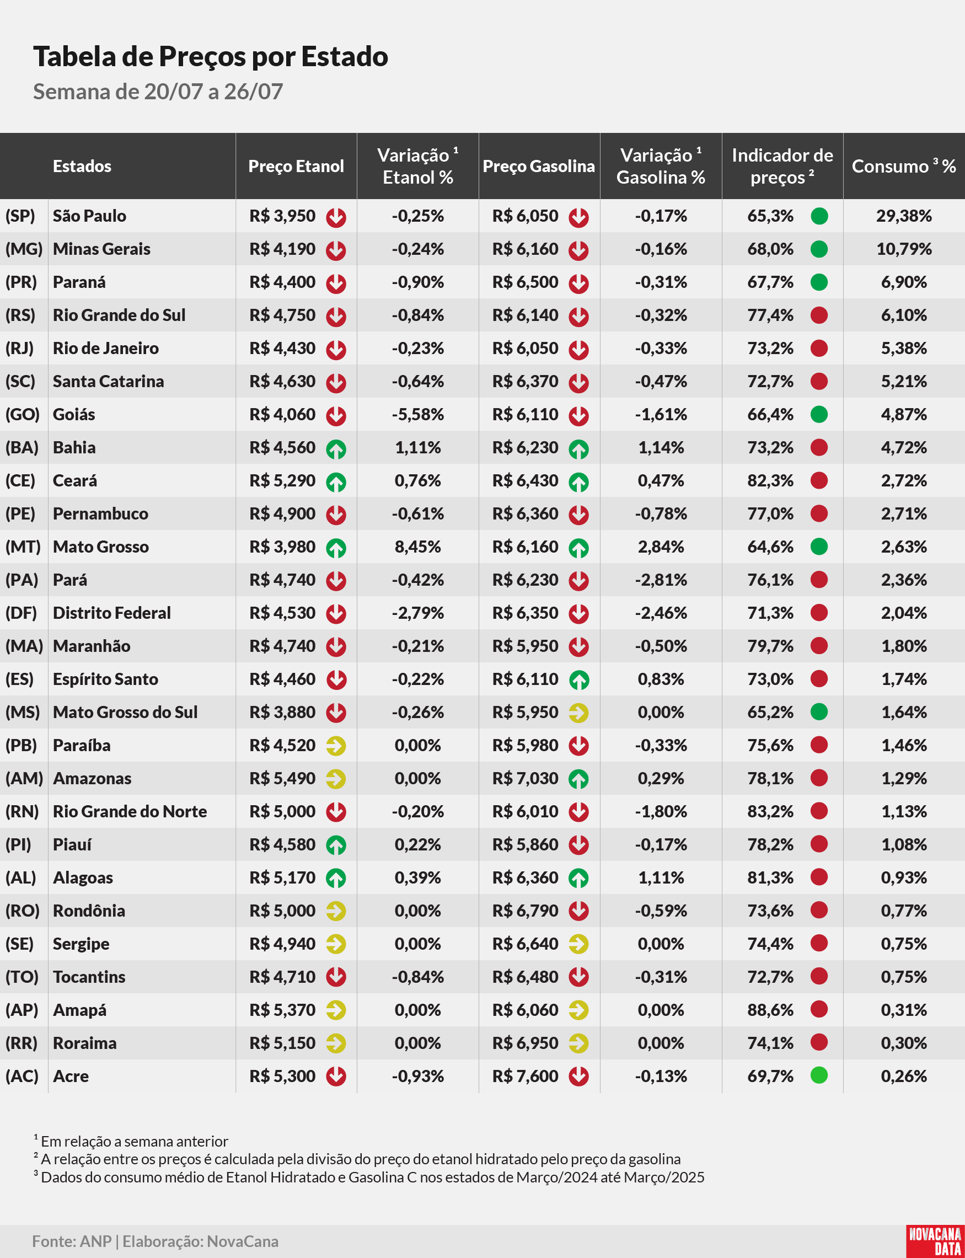Select the Variação Gasolina % column header

[661, 166]
